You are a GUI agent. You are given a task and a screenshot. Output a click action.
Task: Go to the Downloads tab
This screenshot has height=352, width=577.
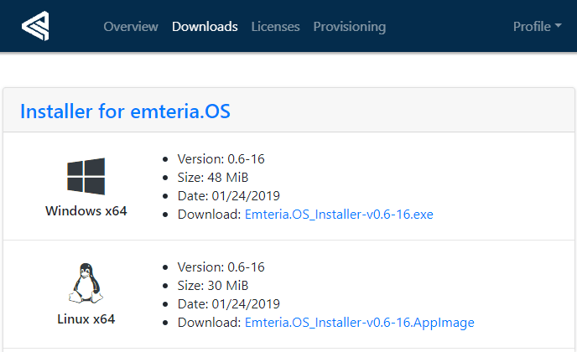click(205, 27)
